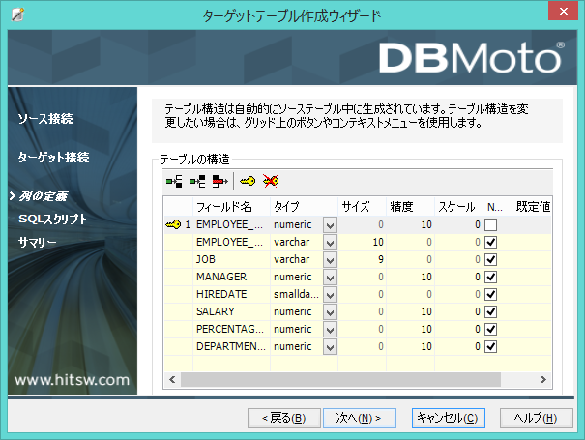Image resolution: width=585 pixels, height=440 pixels.
Task: Click the yellow set primary key toolbar icon
Action: (248, 182)
